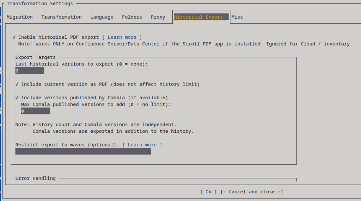Switch to the Misc tab
This screenshot has width=361, height=201.
(237, 17)
